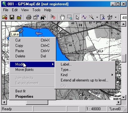Minimize the GPSMapEdit window
Screen dimensions: 128x113
113,4
